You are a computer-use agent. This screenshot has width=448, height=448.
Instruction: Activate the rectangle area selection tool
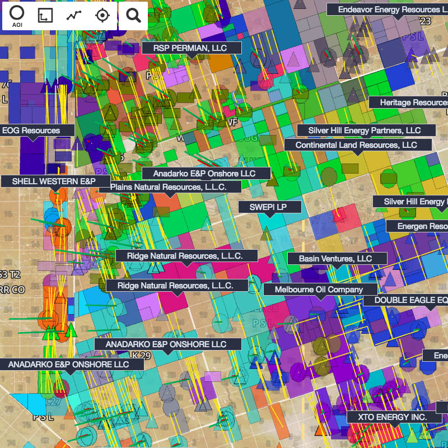click(44, 16)
